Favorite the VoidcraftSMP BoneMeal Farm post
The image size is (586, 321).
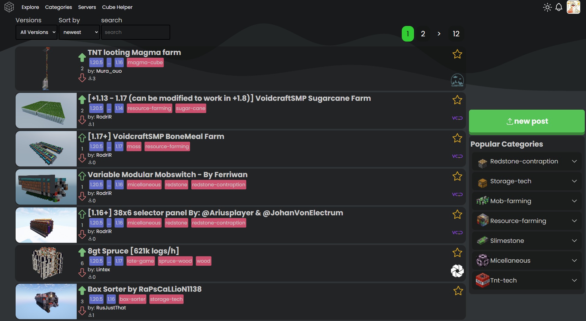457,138
